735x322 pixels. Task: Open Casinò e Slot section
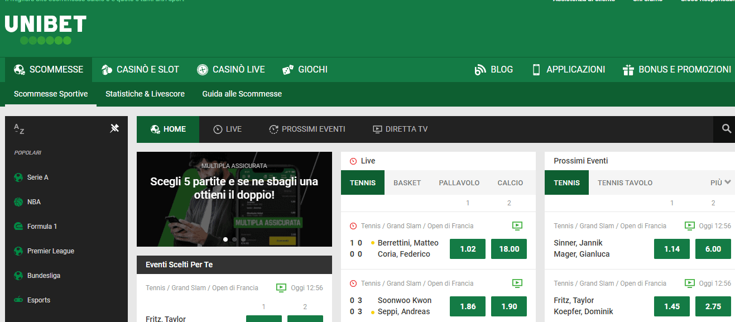[140, 70]
